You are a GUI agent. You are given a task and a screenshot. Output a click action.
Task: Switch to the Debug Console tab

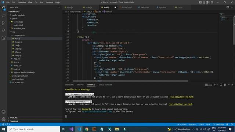tap(105, 85)
